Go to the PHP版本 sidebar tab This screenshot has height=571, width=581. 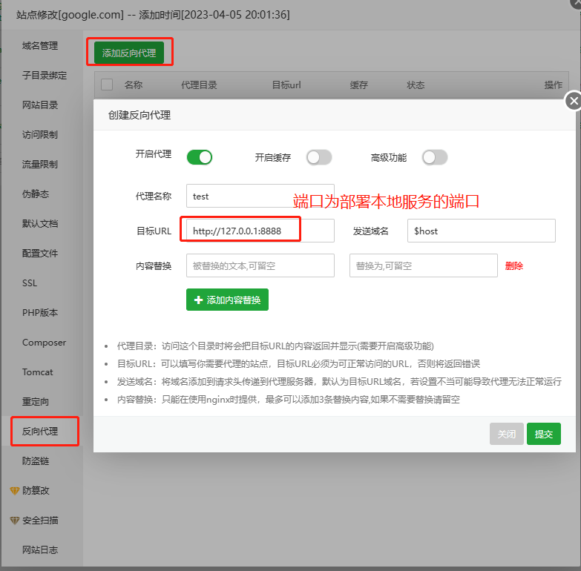tap(40, 313)
